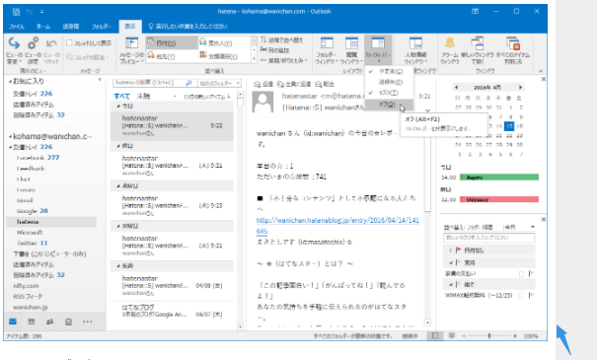Image resolution: width=597 pixels, height=360 pixels.
Task: Switch to Calendar icon in navigation bar
Action: (32, 322)
